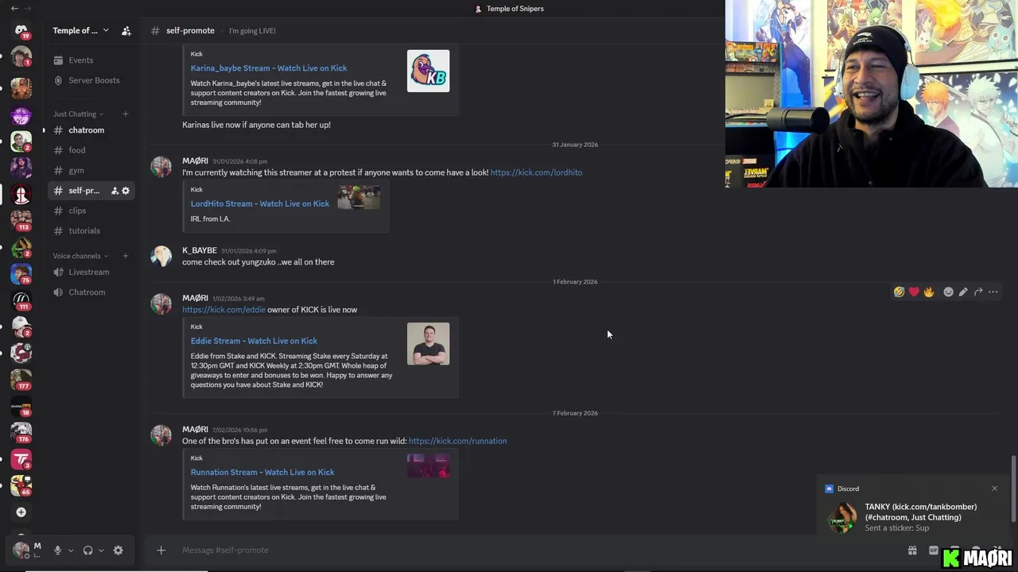This screenshot has height=572, width=1018.
Task: Open the TF server icon in sidebar
Action: (x=21, y=459)
